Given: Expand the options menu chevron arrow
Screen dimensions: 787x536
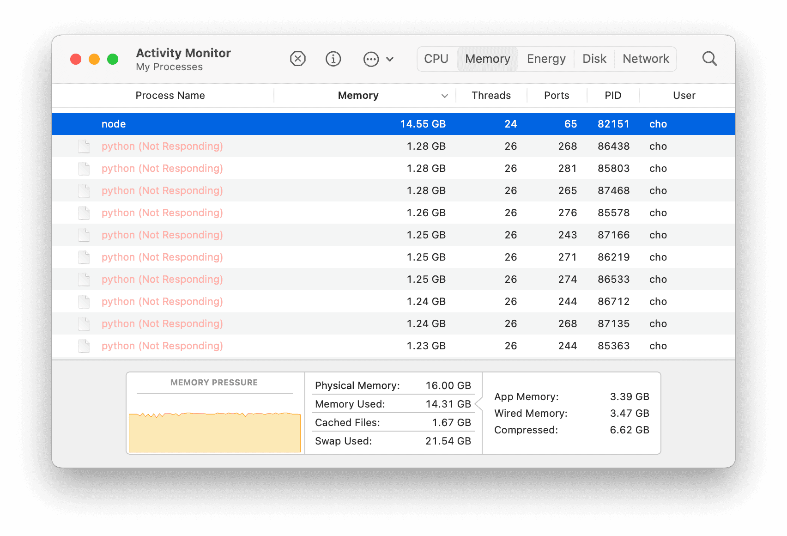Looking at the screenshot, I should (x=390, y=59).
